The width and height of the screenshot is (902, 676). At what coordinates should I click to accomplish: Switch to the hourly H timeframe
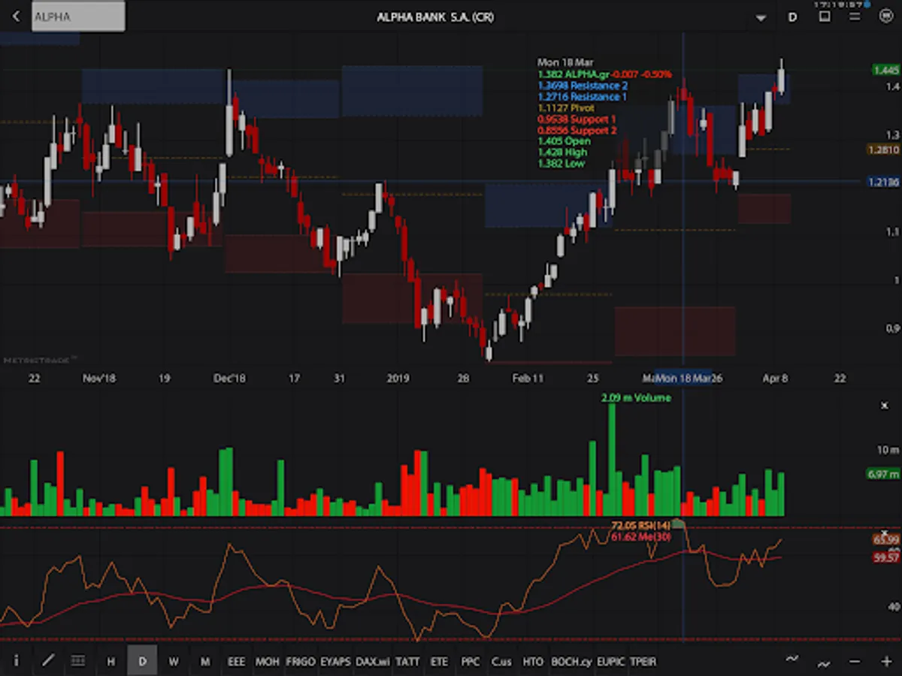111,662
